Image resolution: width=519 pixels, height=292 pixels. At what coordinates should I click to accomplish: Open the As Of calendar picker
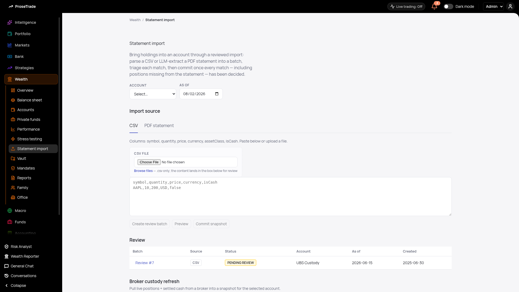[x=217, y=94]
